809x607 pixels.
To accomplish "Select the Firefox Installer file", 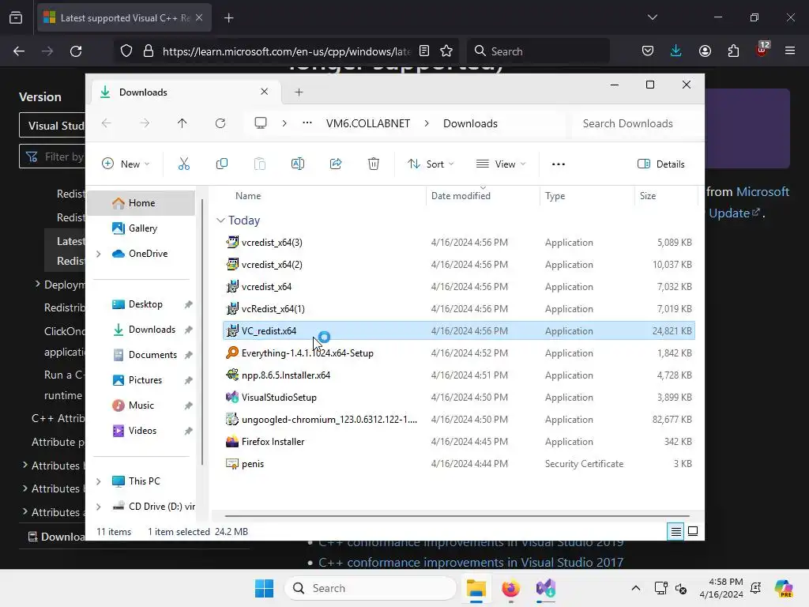I will tap(273, 442).
